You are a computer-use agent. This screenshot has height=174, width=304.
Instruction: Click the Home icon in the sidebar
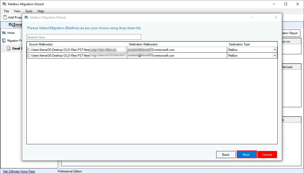tap(4, 33)
